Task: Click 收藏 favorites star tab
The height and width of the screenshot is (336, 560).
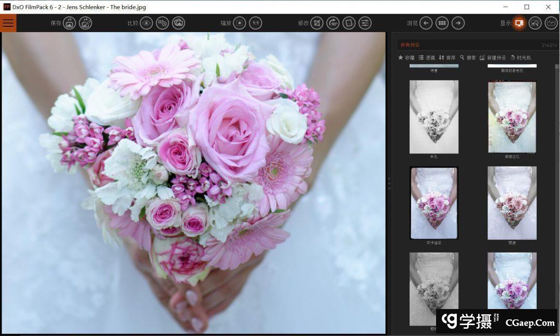Action: pyautogui.click(x=407, y=58)
